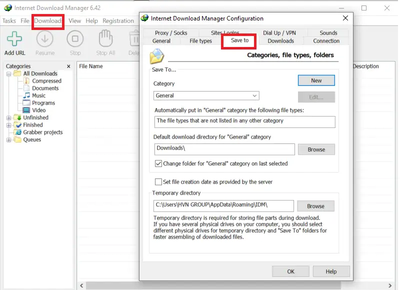Click the Resume download arrow icon
400x290 pixels.
pyautogui.click(x=45, y=39)
